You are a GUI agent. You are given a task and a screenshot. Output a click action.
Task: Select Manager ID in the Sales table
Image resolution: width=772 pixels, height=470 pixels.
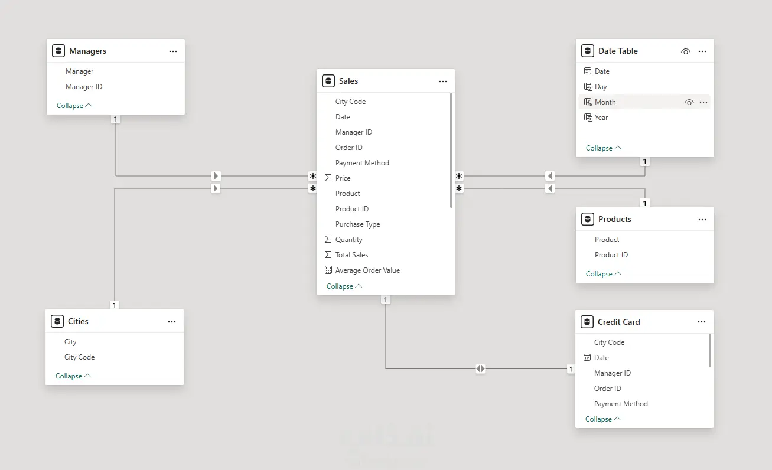[x=354, y=132]
